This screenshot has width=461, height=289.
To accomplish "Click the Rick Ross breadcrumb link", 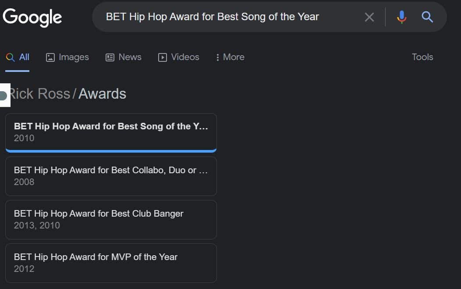I will (39, 94).
